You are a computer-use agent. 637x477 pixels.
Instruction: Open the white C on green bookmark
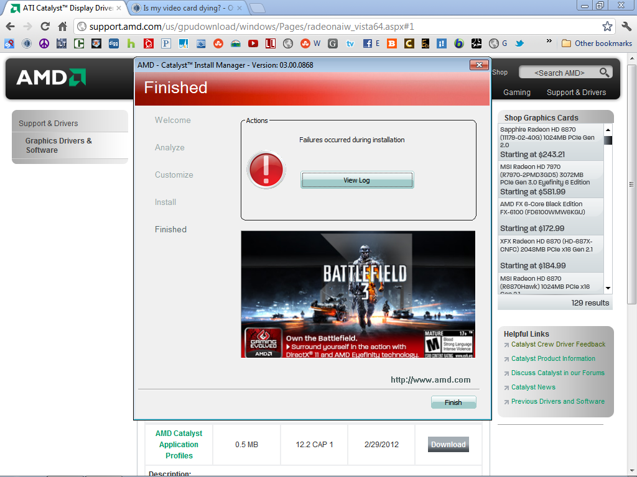(79, 43)
